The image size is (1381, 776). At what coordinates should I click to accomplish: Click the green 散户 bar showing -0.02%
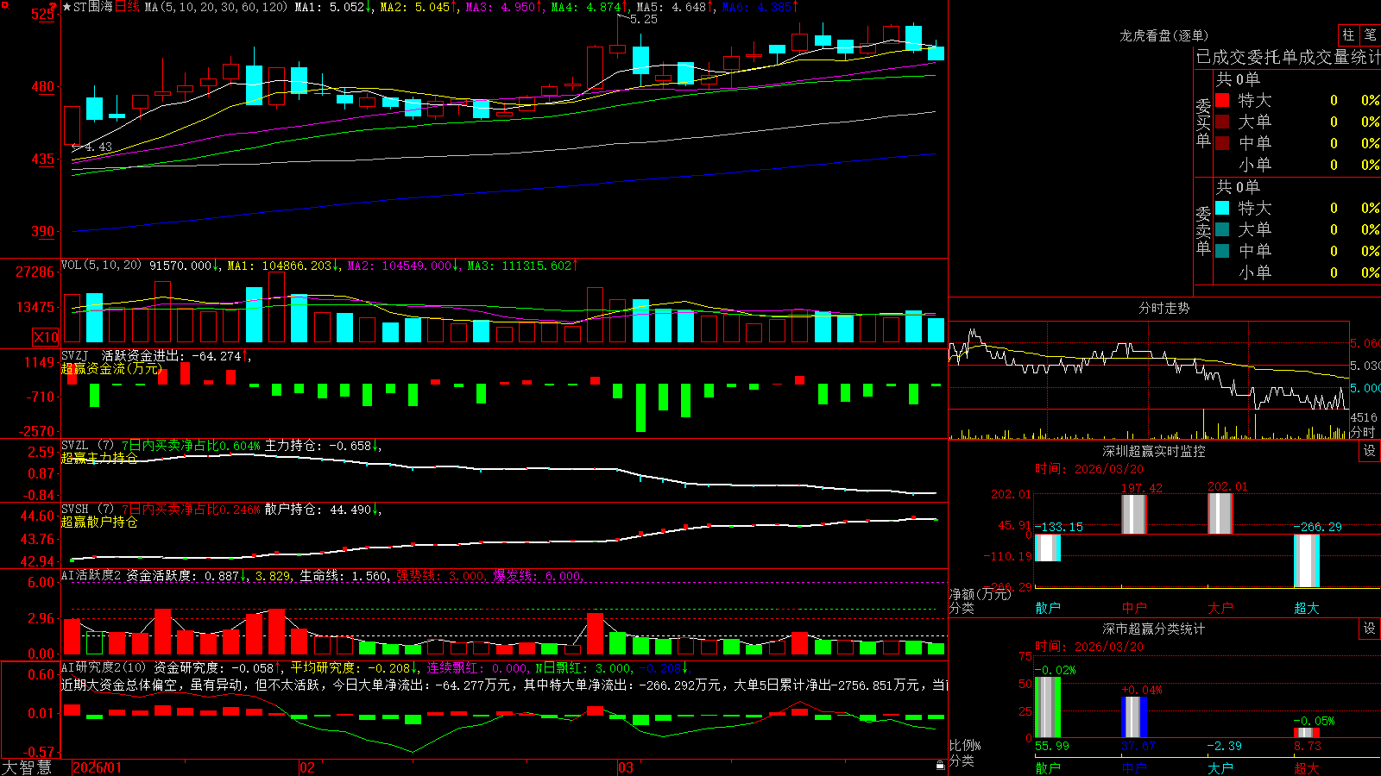click(1048, 707)
